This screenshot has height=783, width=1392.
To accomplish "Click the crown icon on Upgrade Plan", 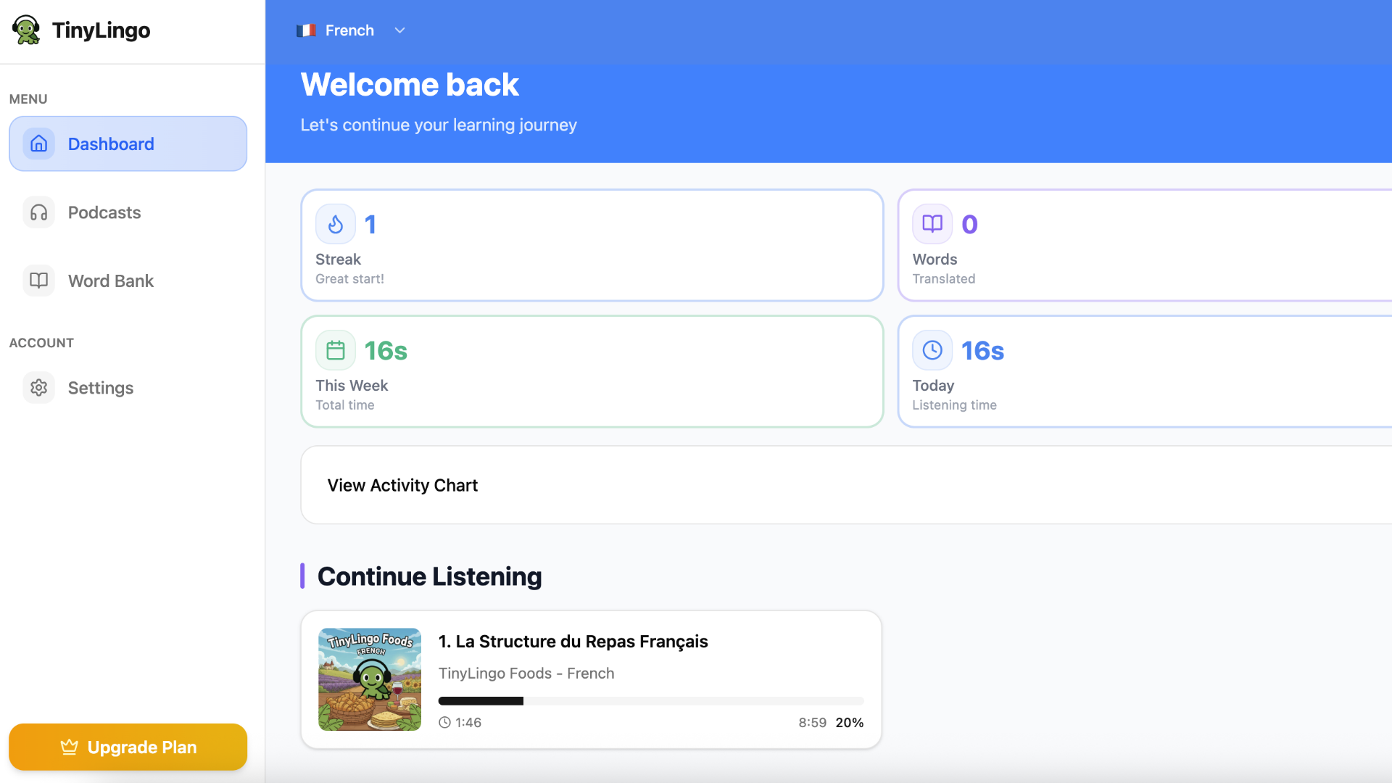I will coord(69,747).
